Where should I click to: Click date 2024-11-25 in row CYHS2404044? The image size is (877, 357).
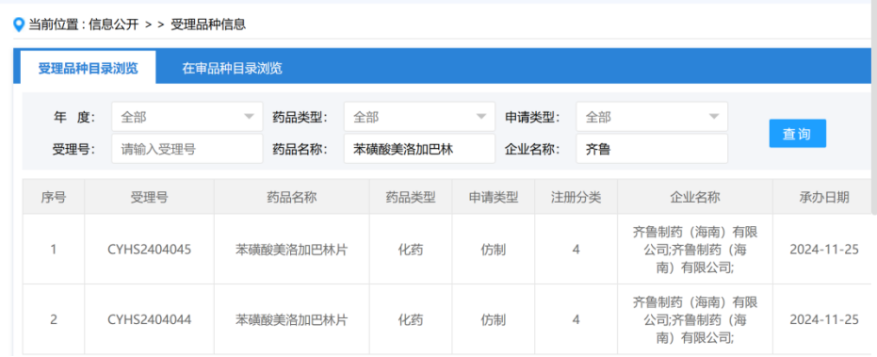click(824, 319)
